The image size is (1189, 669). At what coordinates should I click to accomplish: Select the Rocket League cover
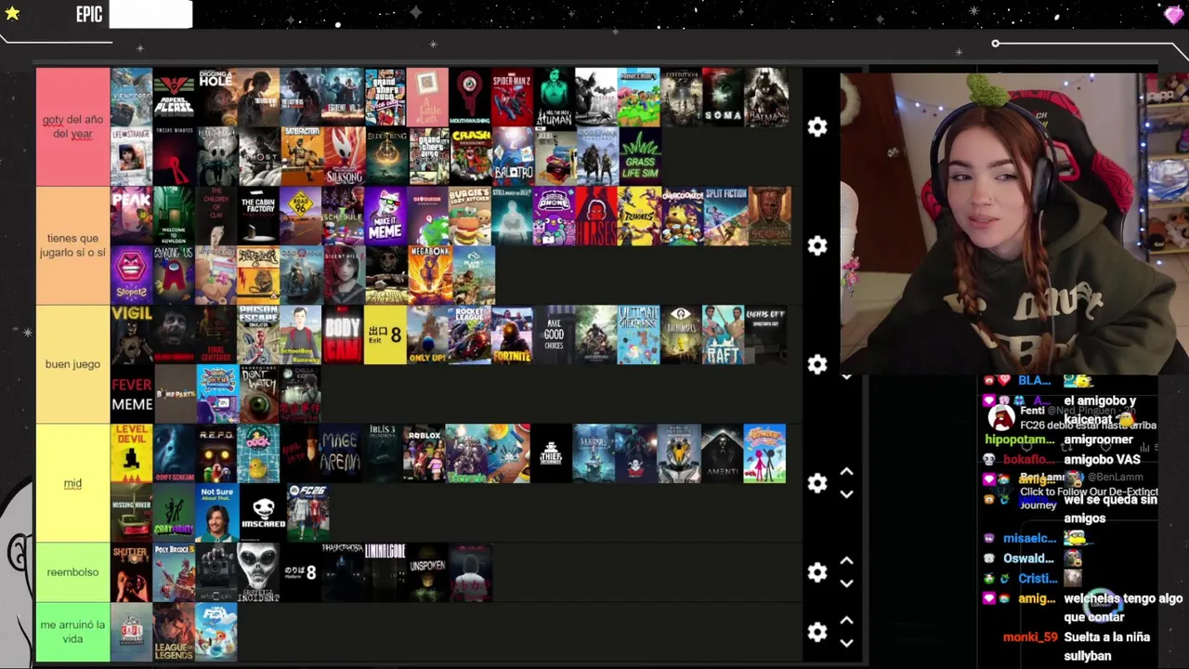click(470, 334)
